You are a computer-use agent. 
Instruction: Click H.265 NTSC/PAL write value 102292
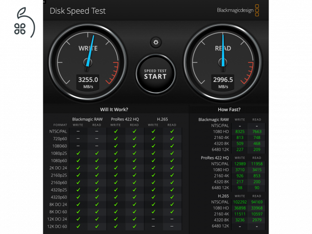click(240, 202)
